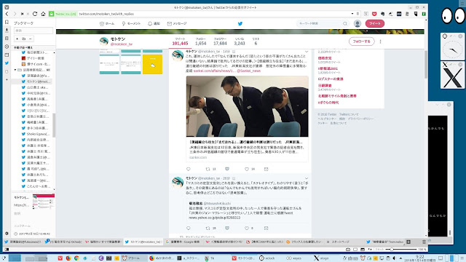Open Twitter Messages nav item
The height and width of the screenshot is (262, 466).
tap(177, 23)
